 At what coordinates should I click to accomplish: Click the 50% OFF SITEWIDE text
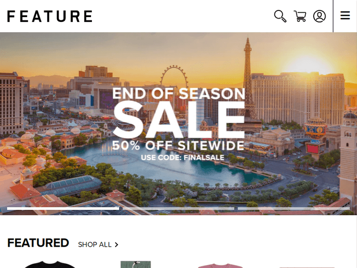tap(178, 146)
